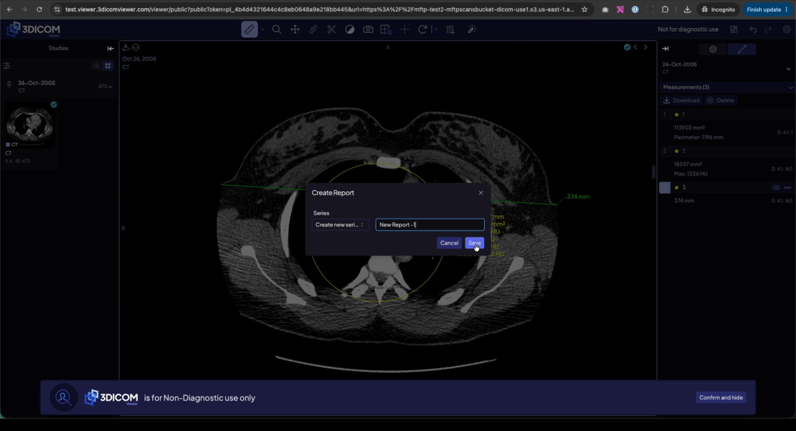Go to previous viewport series
This screenshot has width=796, height=431.
pyautogui.click(x=636, y=47)
